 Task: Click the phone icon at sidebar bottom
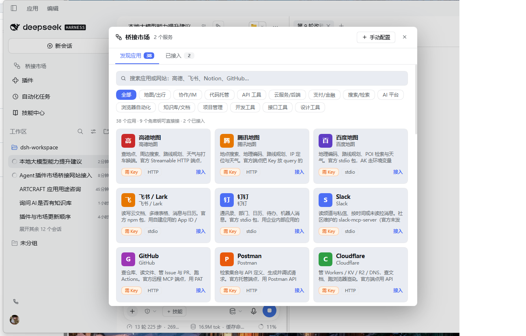[16, 302]
